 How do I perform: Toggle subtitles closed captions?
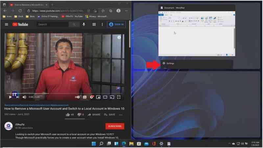click(85, 97)
